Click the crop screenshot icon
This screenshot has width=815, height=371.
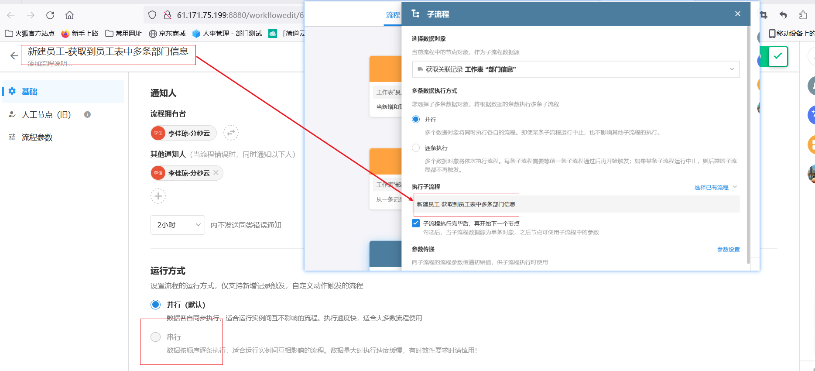point(764,15)
